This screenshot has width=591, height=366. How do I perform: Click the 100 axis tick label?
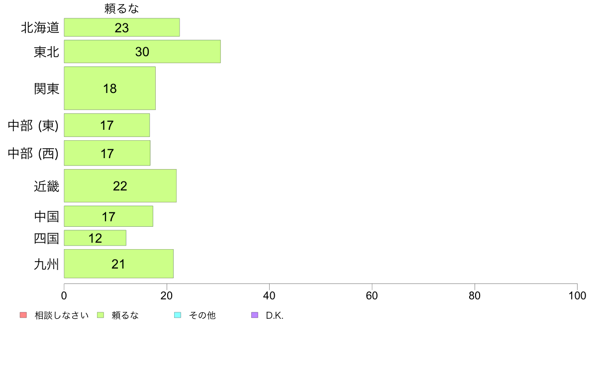click(x=577, y=296)
